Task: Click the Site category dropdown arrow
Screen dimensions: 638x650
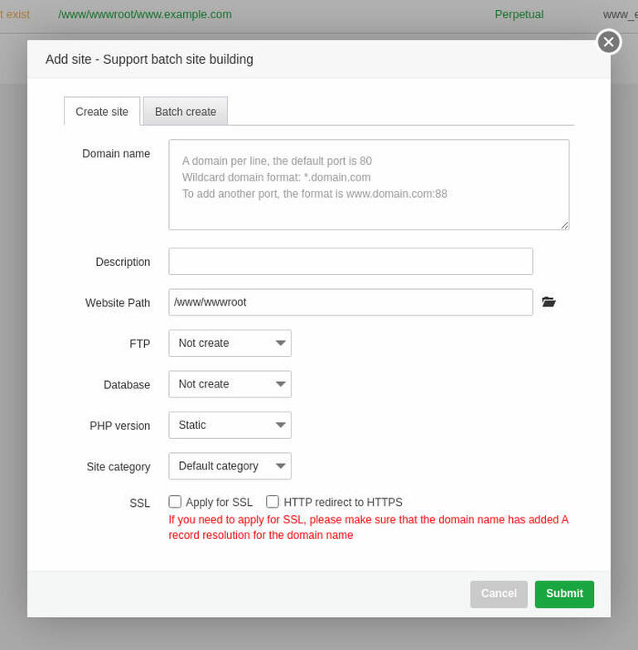Action: coord(280,466)
